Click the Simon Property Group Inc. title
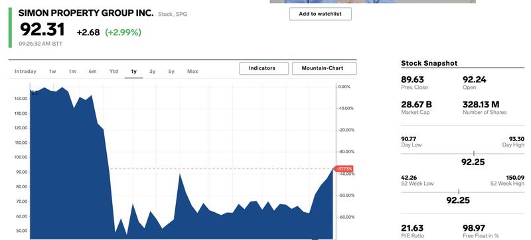The image size is (531, 240). [86, 13]
